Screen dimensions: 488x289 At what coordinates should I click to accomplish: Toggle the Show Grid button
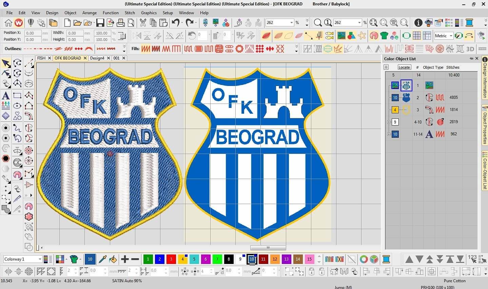click(x=417, y=36)
